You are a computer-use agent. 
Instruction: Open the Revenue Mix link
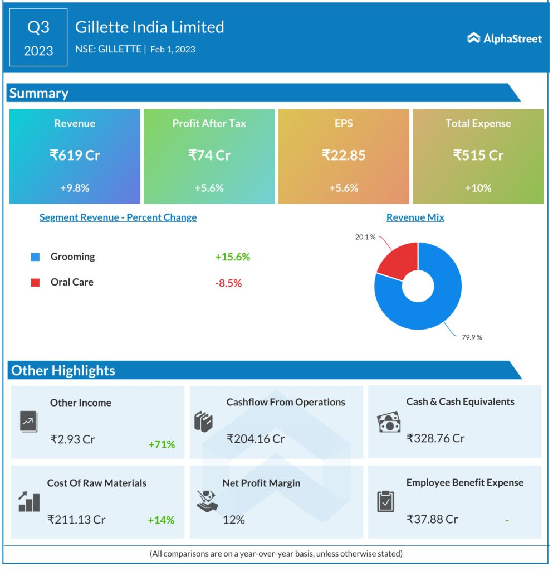415,217
